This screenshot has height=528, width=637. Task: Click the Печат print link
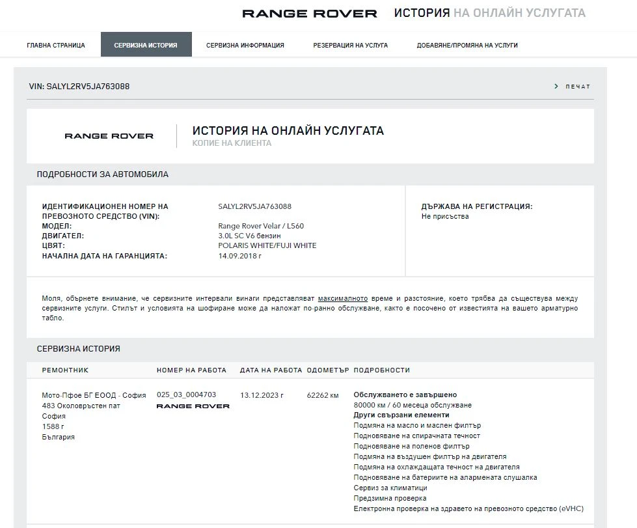click(x=577, y=87)
